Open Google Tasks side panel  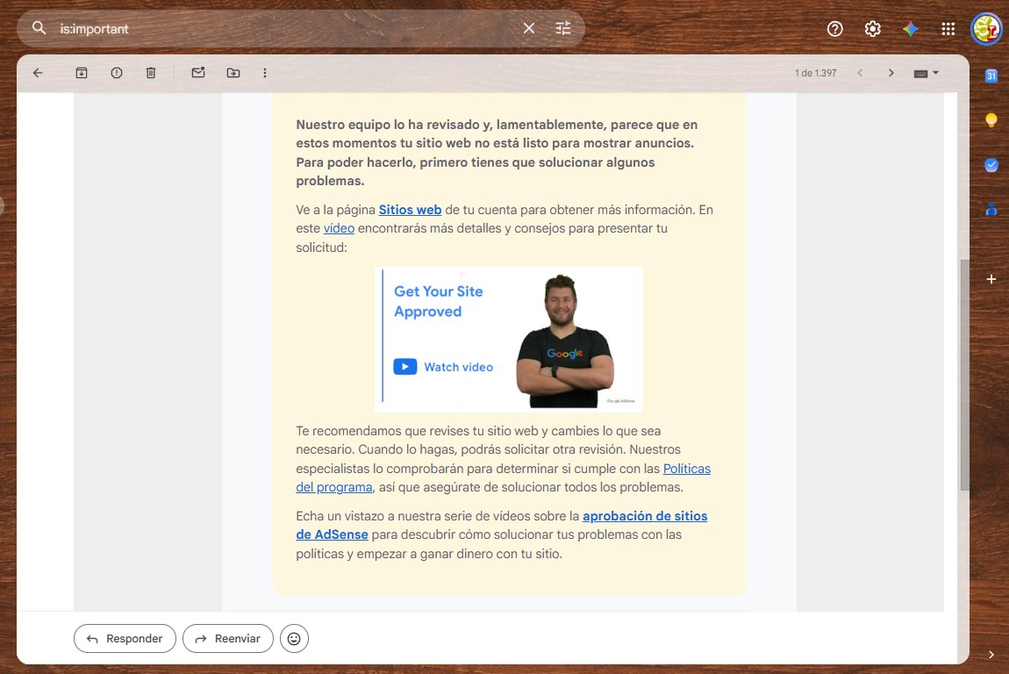pyautogui.click(x=991, y=165)
